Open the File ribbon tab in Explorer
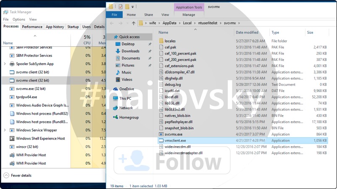This screenshot has height=189, width=337. (114, 15)
